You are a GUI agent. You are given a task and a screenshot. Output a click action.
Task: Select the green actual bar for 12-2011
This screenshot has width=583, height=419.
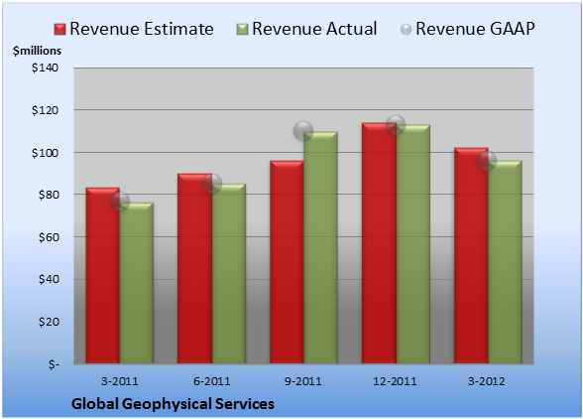(412, 244)
